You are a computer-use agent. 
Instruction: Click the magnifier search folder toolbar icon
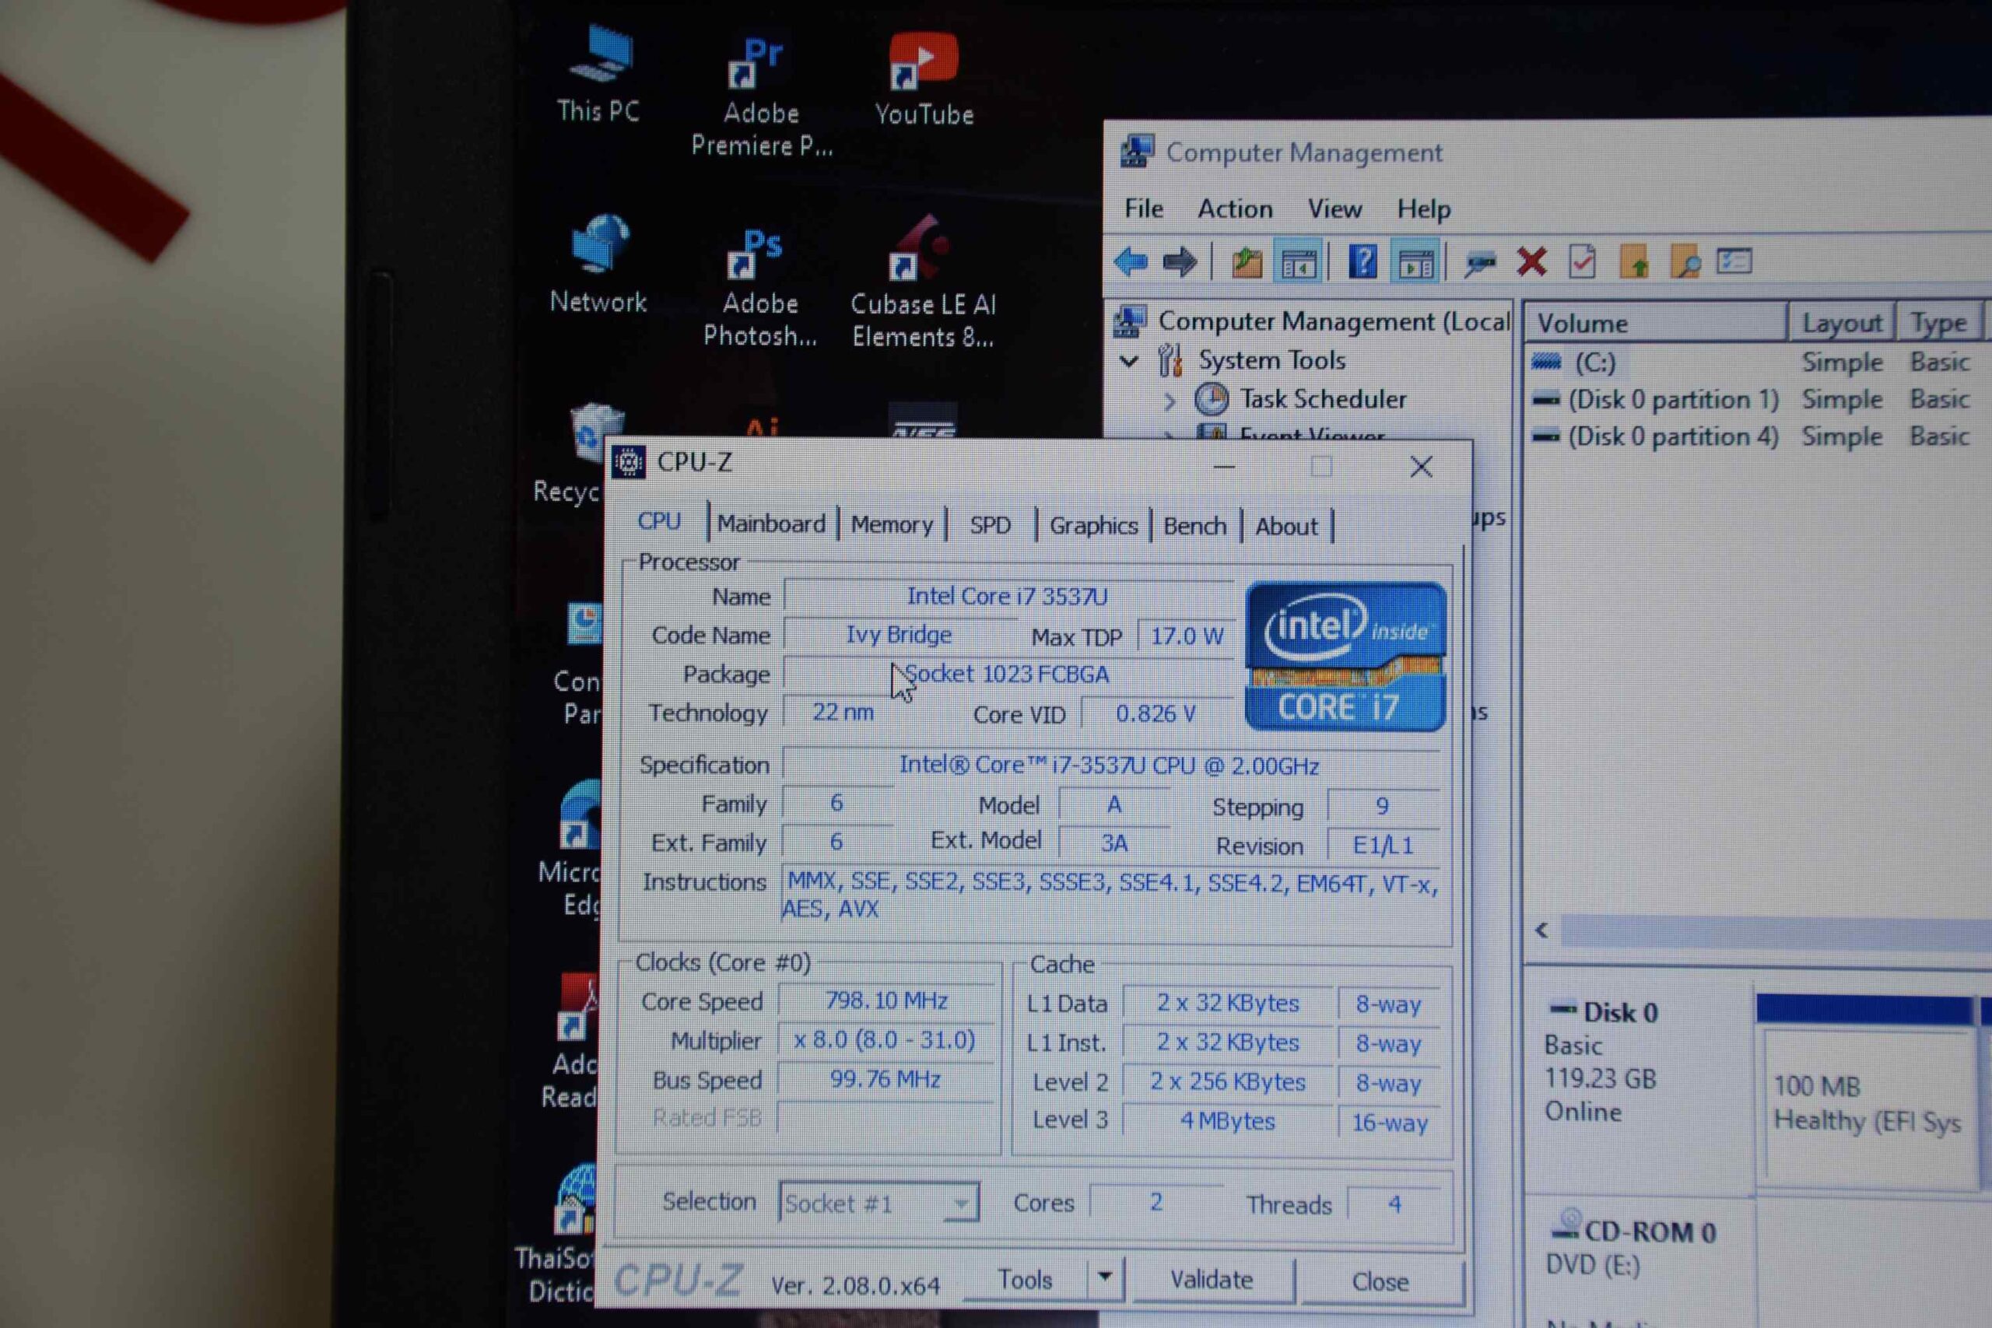click(1685, 262)
